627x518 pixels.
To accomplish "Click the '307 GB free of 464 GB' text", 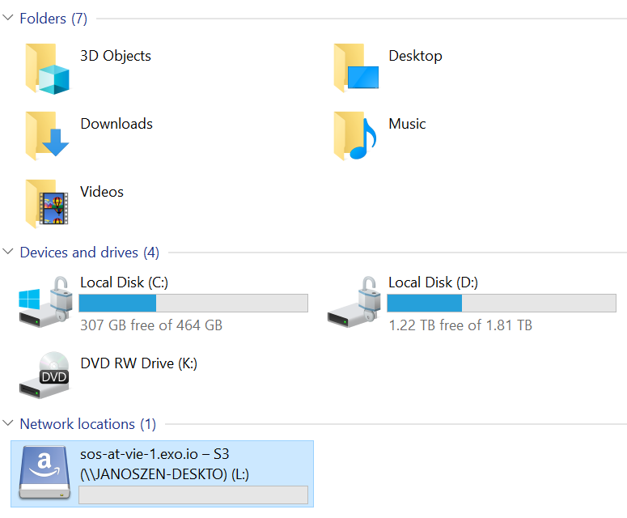I will click(151, 325).
